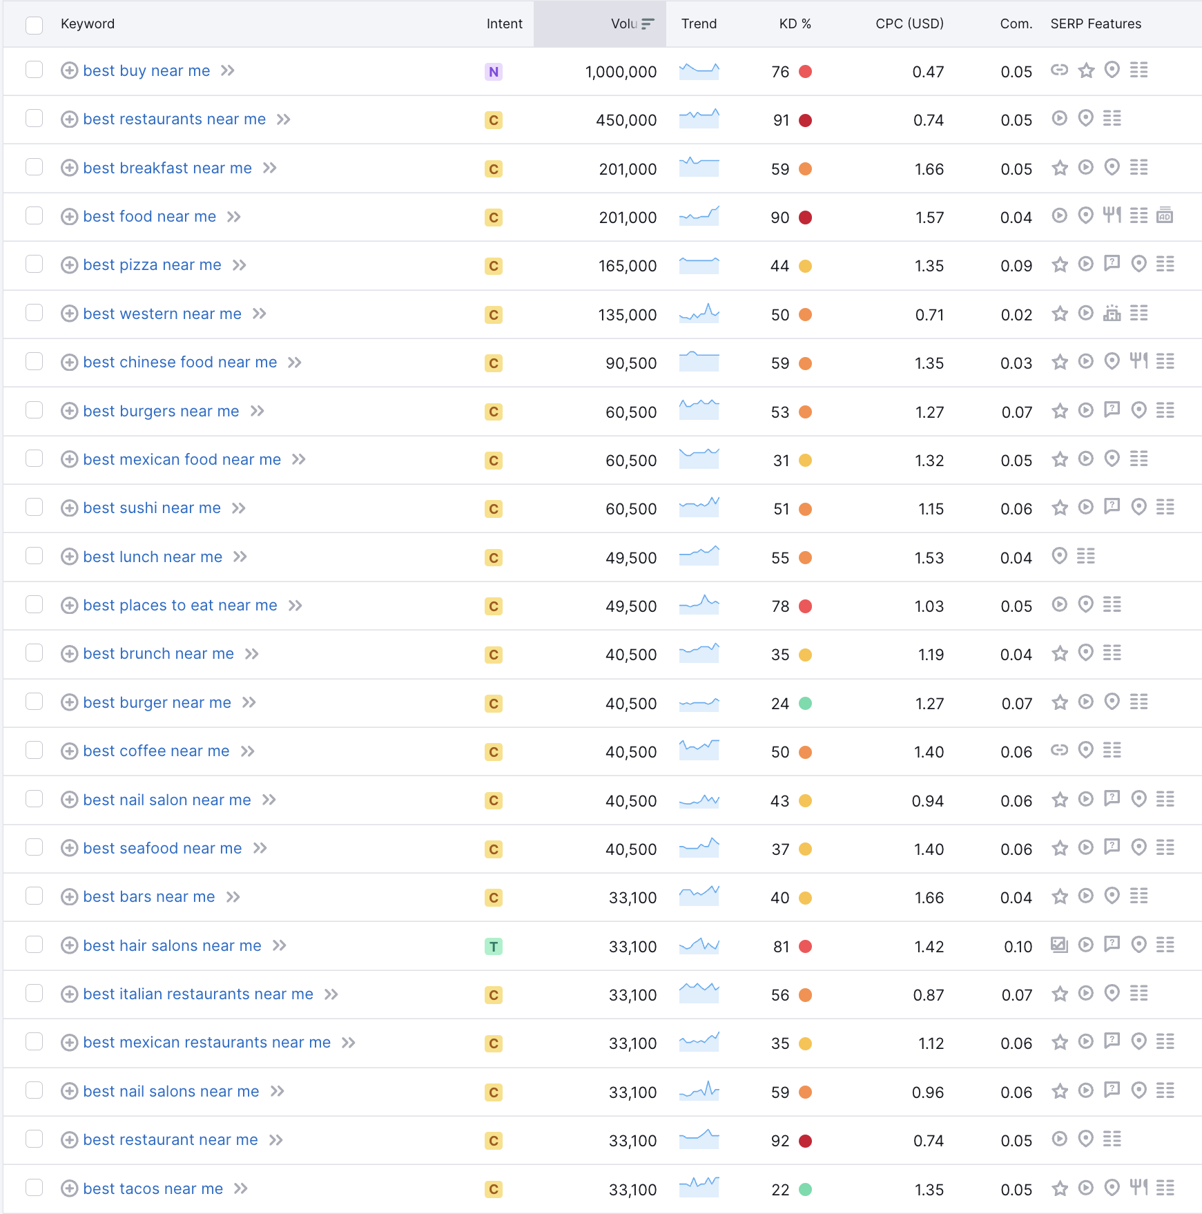This screenshot has height=1214, width=1202.
Task: Click the link icon in 'best buy near me' SERP features
Action: [x=1059, y=70]
